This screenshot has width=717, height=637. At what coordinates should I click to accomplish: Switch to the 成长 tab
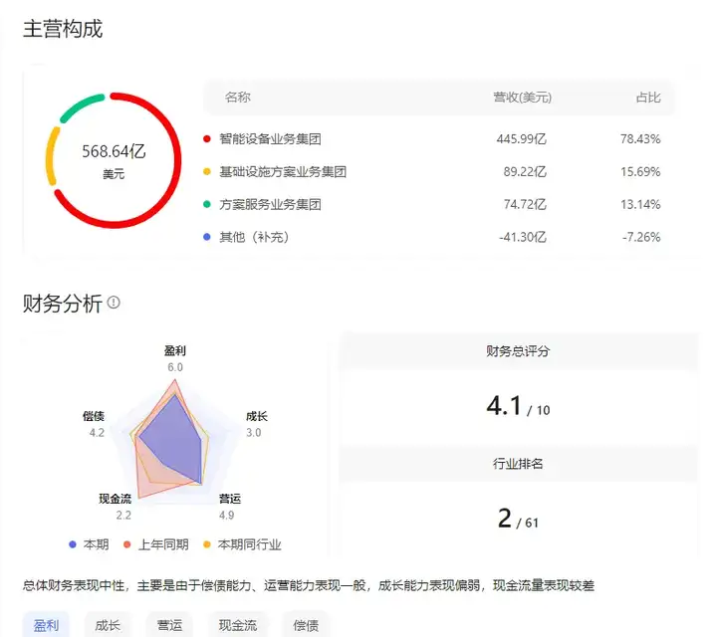click(108, 625)
